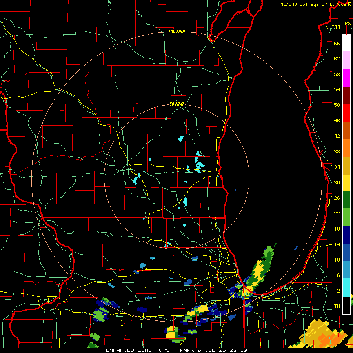Select the 50 legend value
The width and height of the screenshot is (353, 353).
[337, 105]
